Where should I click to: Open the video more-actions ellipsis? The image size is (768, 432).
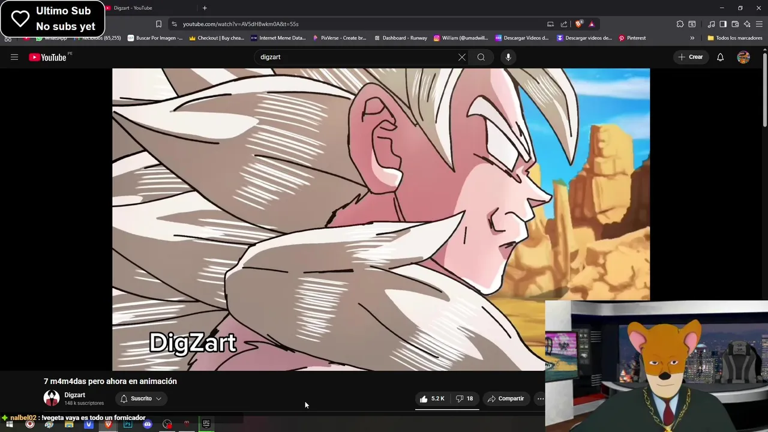(540, 398)
